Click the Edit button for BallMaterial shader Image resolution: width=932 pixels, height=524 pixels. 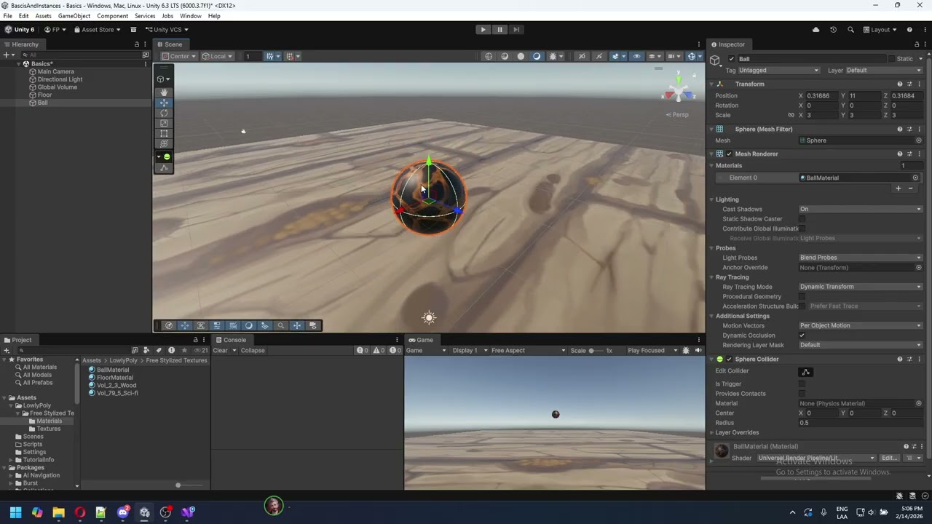click(x=889, y=458)
